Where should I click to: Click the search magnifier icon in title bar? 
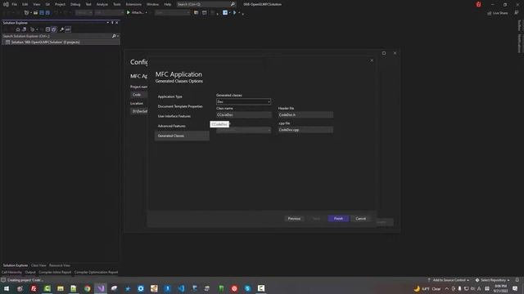point(233,4)
